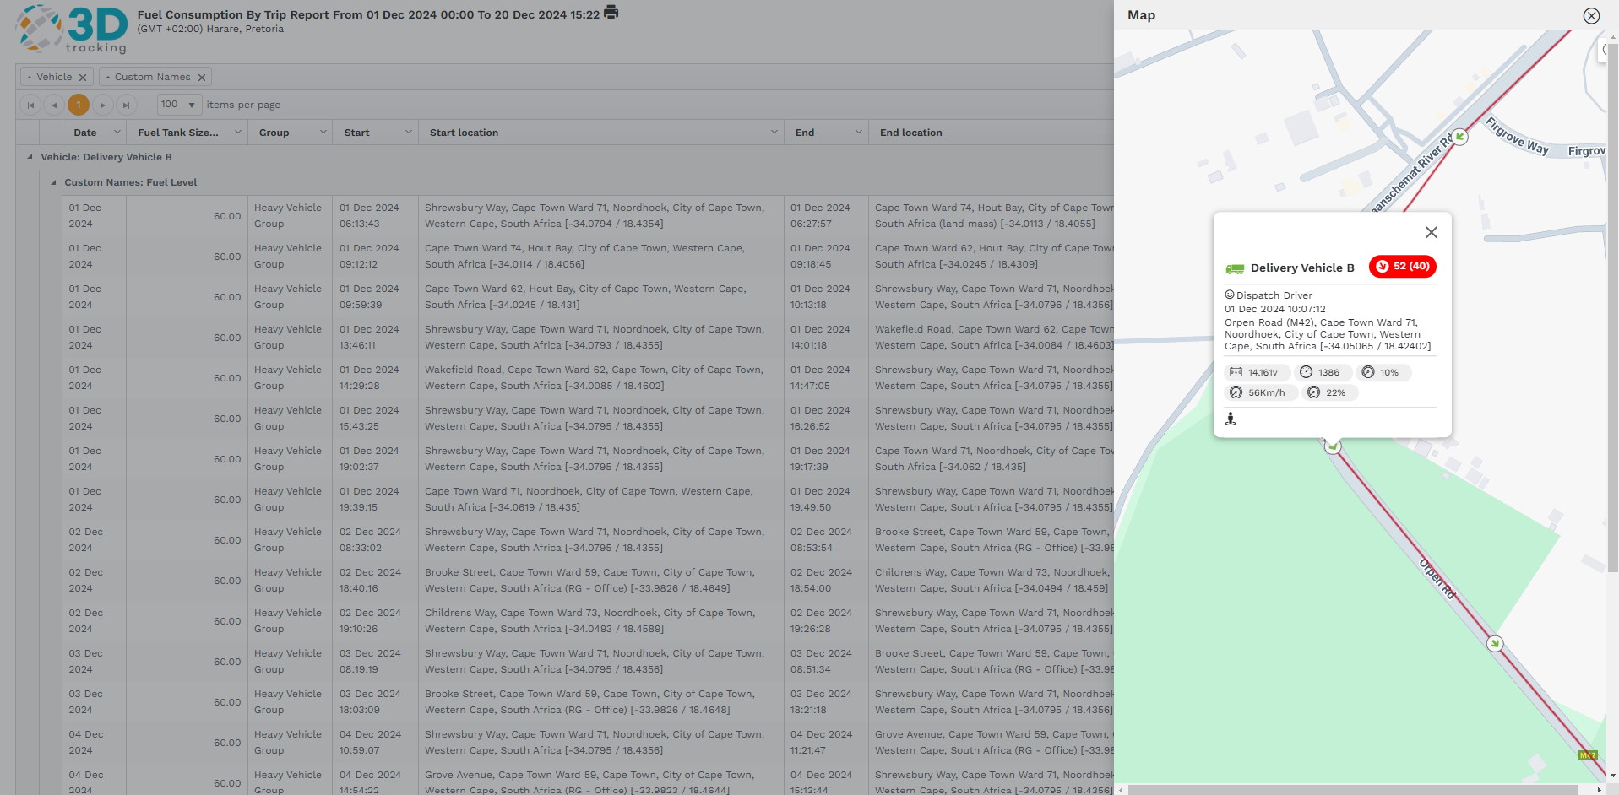Collapse the Vehicle: Delivery Vehicle B group
The width and height of the screenshot is (1619, 795).
coord(30,157)
